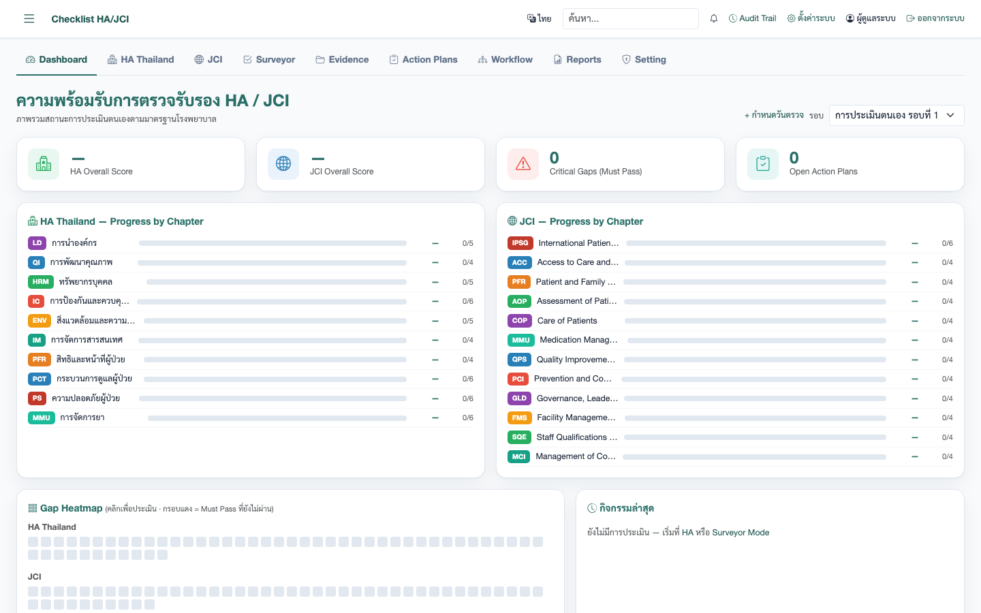The height and width of the screenshot is (613, 981).
Task: Open the hamburger menu
Action: 29,18
